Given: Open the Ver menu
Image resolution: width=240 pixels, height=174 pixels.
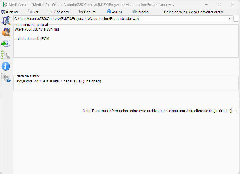Looking at the screenshot, I should pos(34,12).
